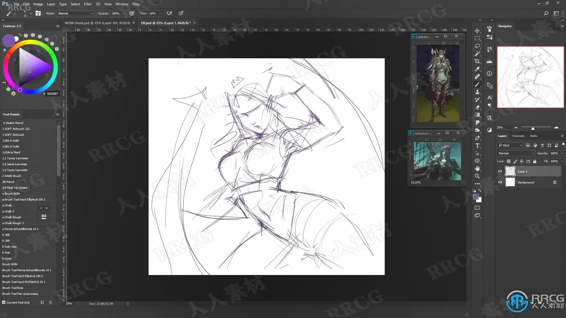This screenshot has width=566, height=318.
Task: Open the layer blend mode dropdown
Action: [516, 153]
